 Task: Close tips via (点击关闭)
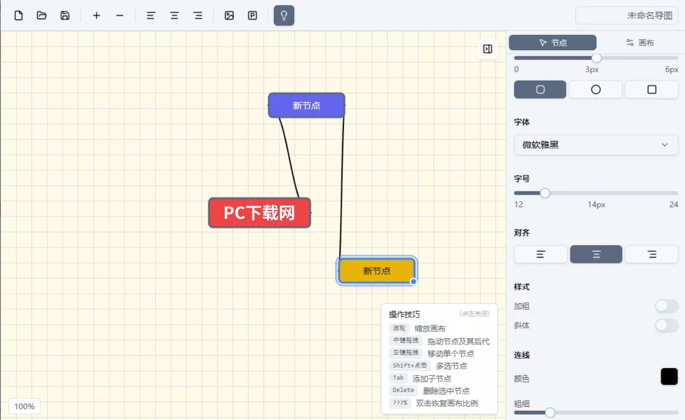474,314
